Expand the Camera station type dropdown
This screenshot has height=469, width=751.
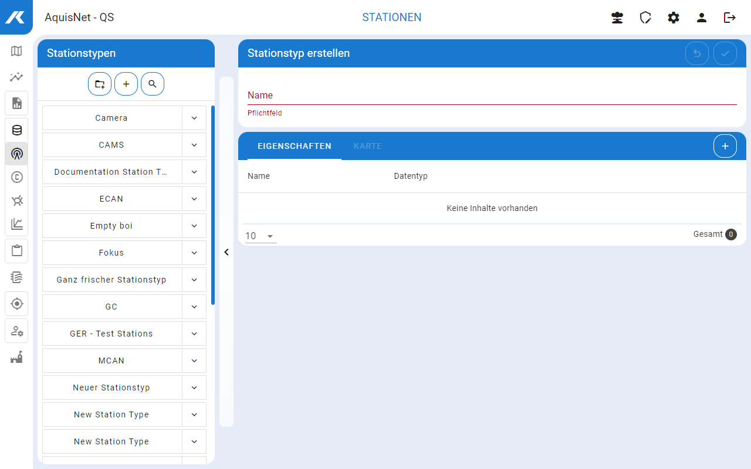pos(194,118)
